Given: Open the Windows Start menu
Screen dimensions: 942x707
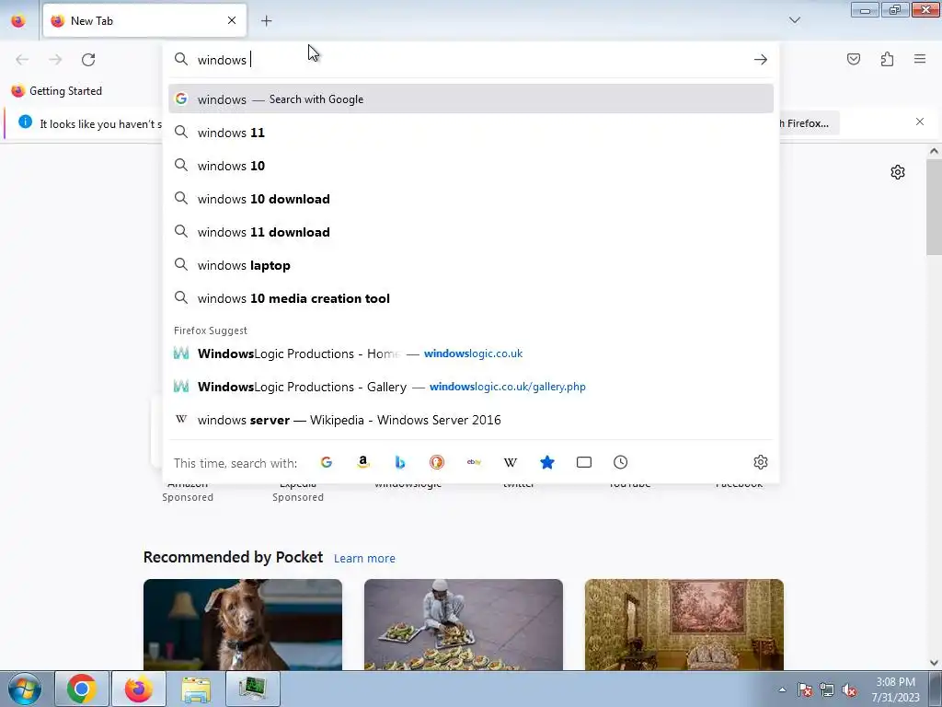Looking at the screenshot, I should (x=25, y=689).
